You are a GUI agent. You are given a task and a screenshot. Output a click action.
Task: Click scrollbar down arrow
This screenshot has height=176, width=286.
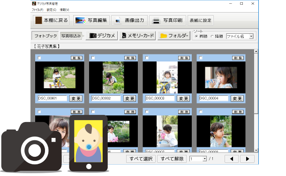(256, 150)
